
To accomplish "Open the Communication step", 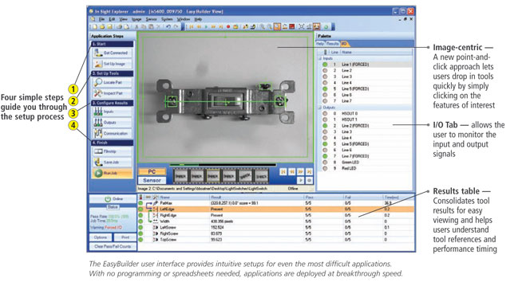I will point(112,133).
